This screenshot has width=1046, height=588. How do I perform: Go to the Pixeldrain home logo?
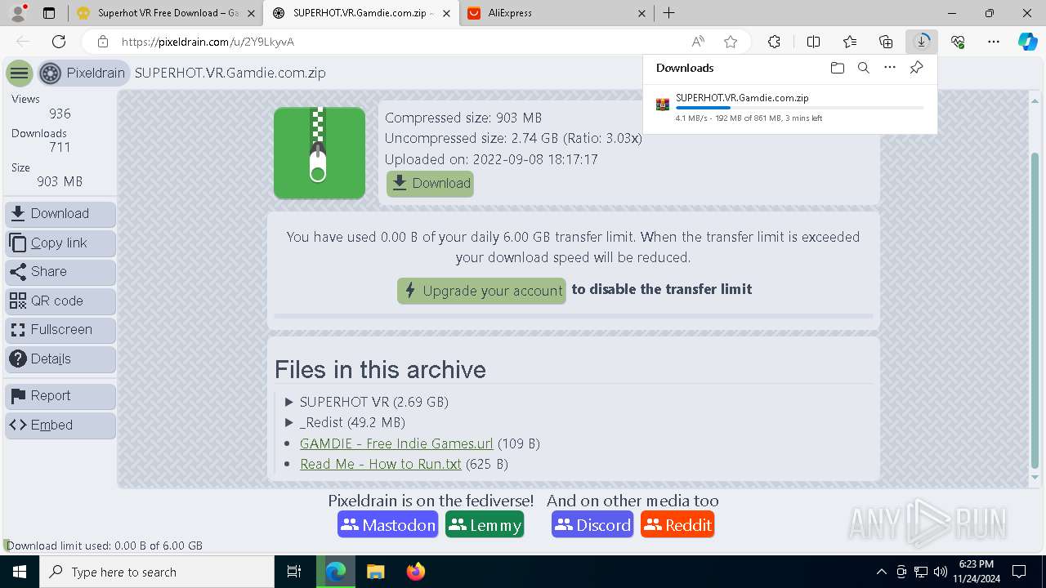point(83,73)
